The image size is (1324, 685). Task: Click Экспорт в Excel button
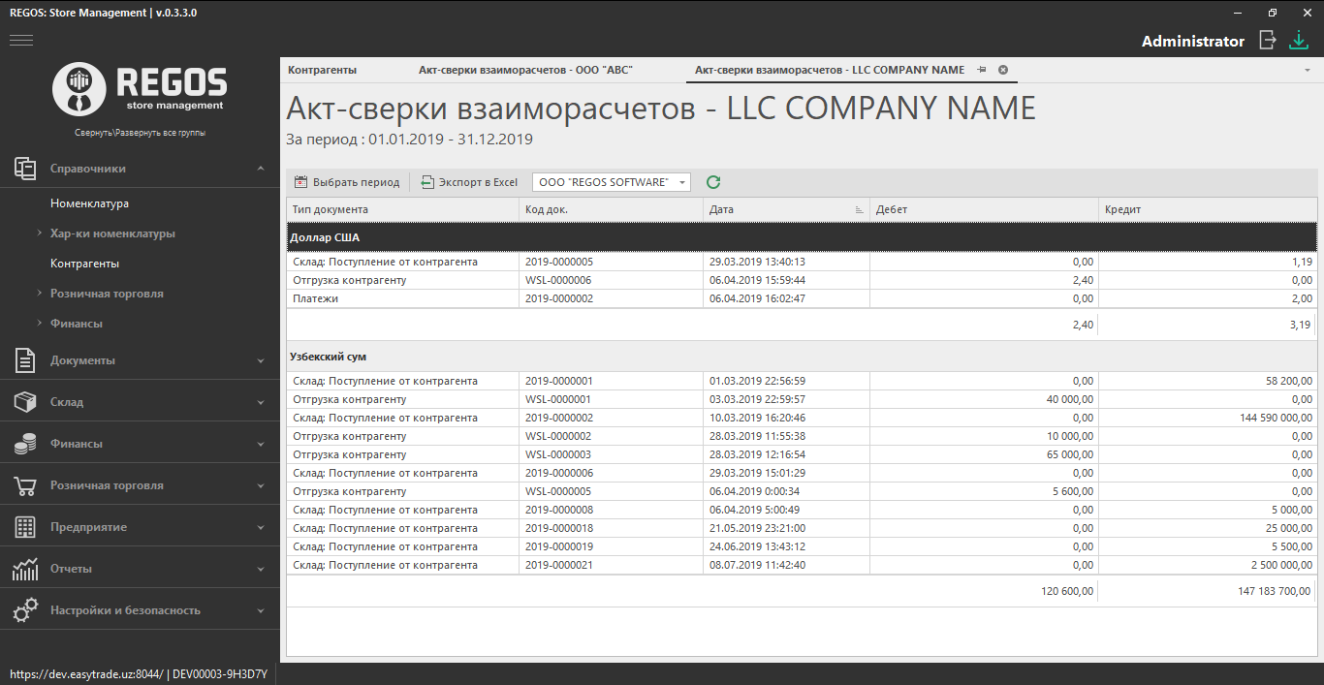(x=470, y=182)
